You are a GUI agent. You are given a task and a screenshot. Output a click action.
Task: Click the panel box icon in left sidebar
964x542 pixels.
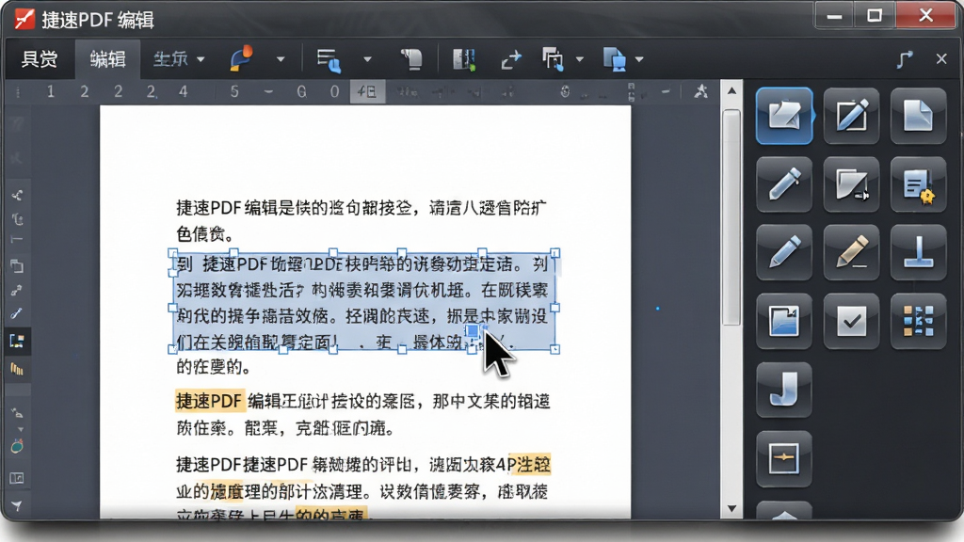(x=17, y=478)
